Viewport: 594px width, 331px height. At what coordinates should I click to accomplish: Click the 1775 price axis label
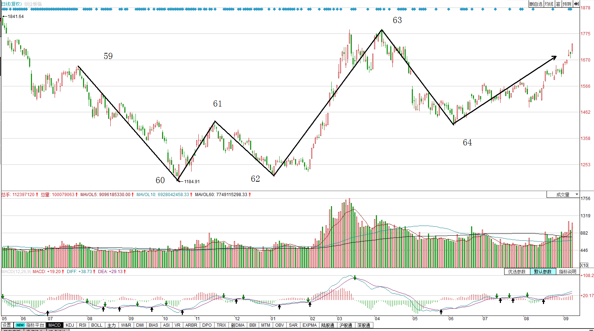(x=585, y=34)
